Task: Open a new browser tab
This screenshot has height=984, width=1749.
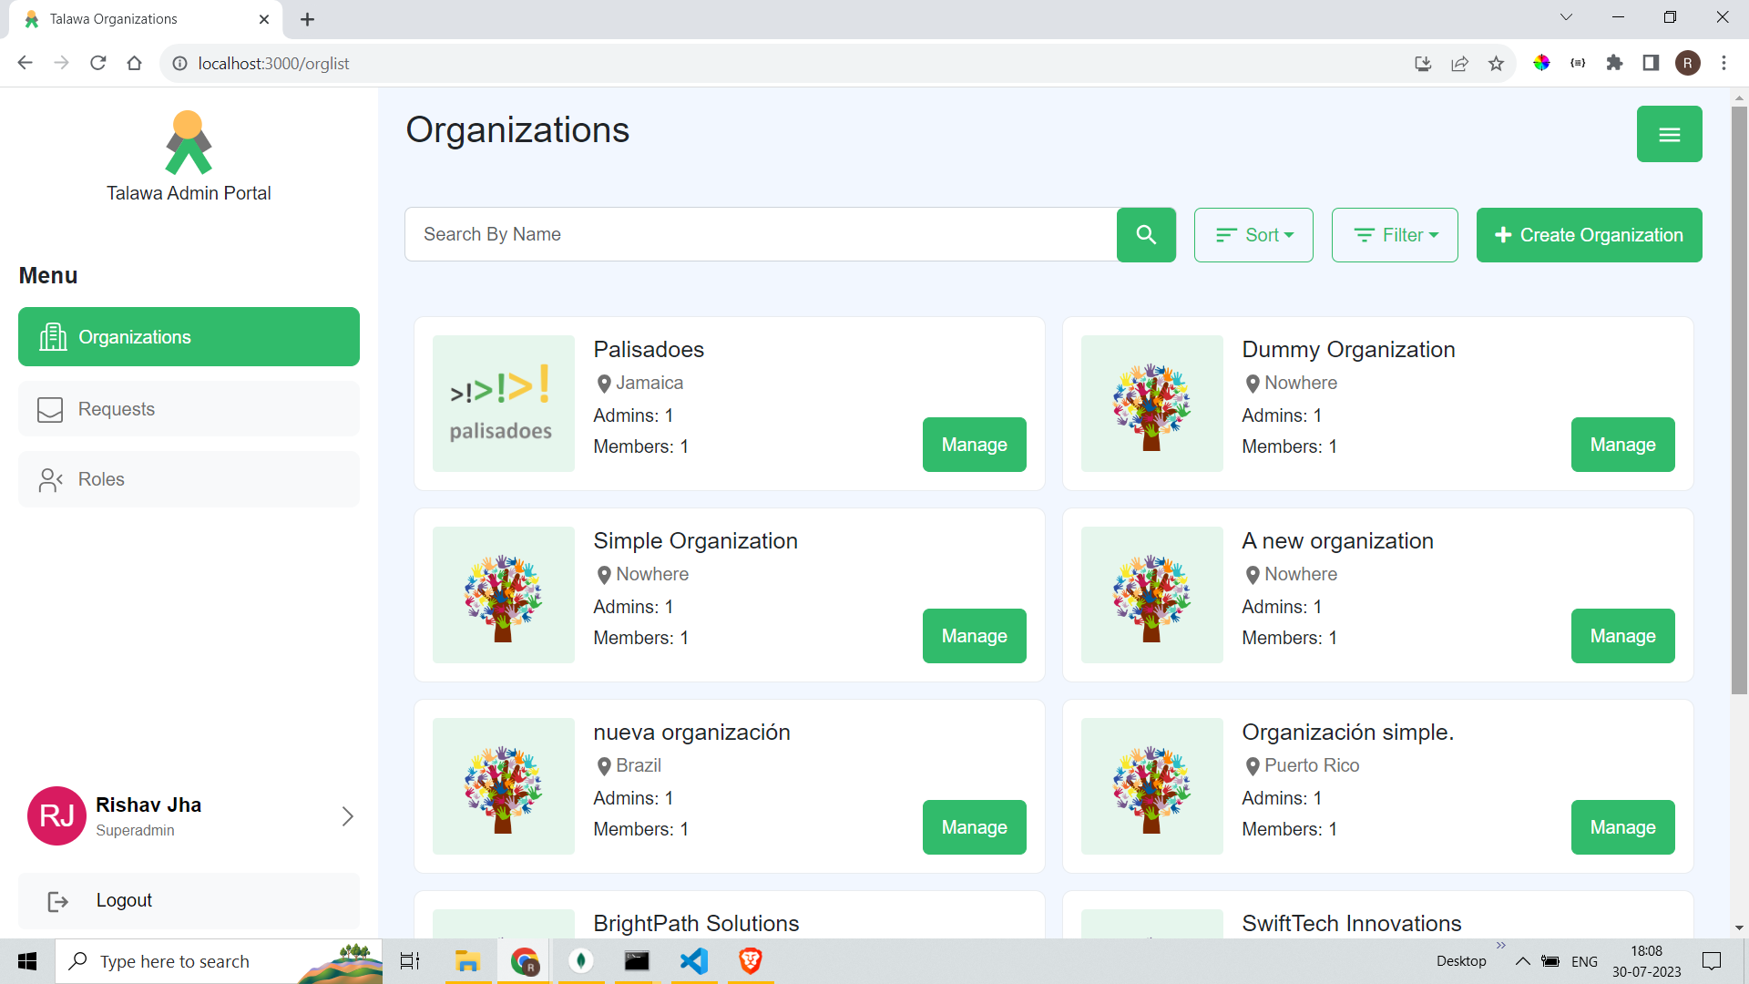Action: [x=307, y=19]
